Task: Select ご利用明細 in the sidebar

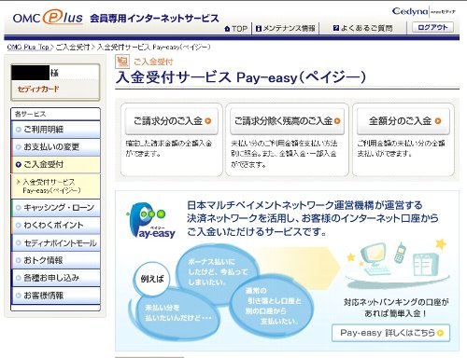Action: (56, 130)
